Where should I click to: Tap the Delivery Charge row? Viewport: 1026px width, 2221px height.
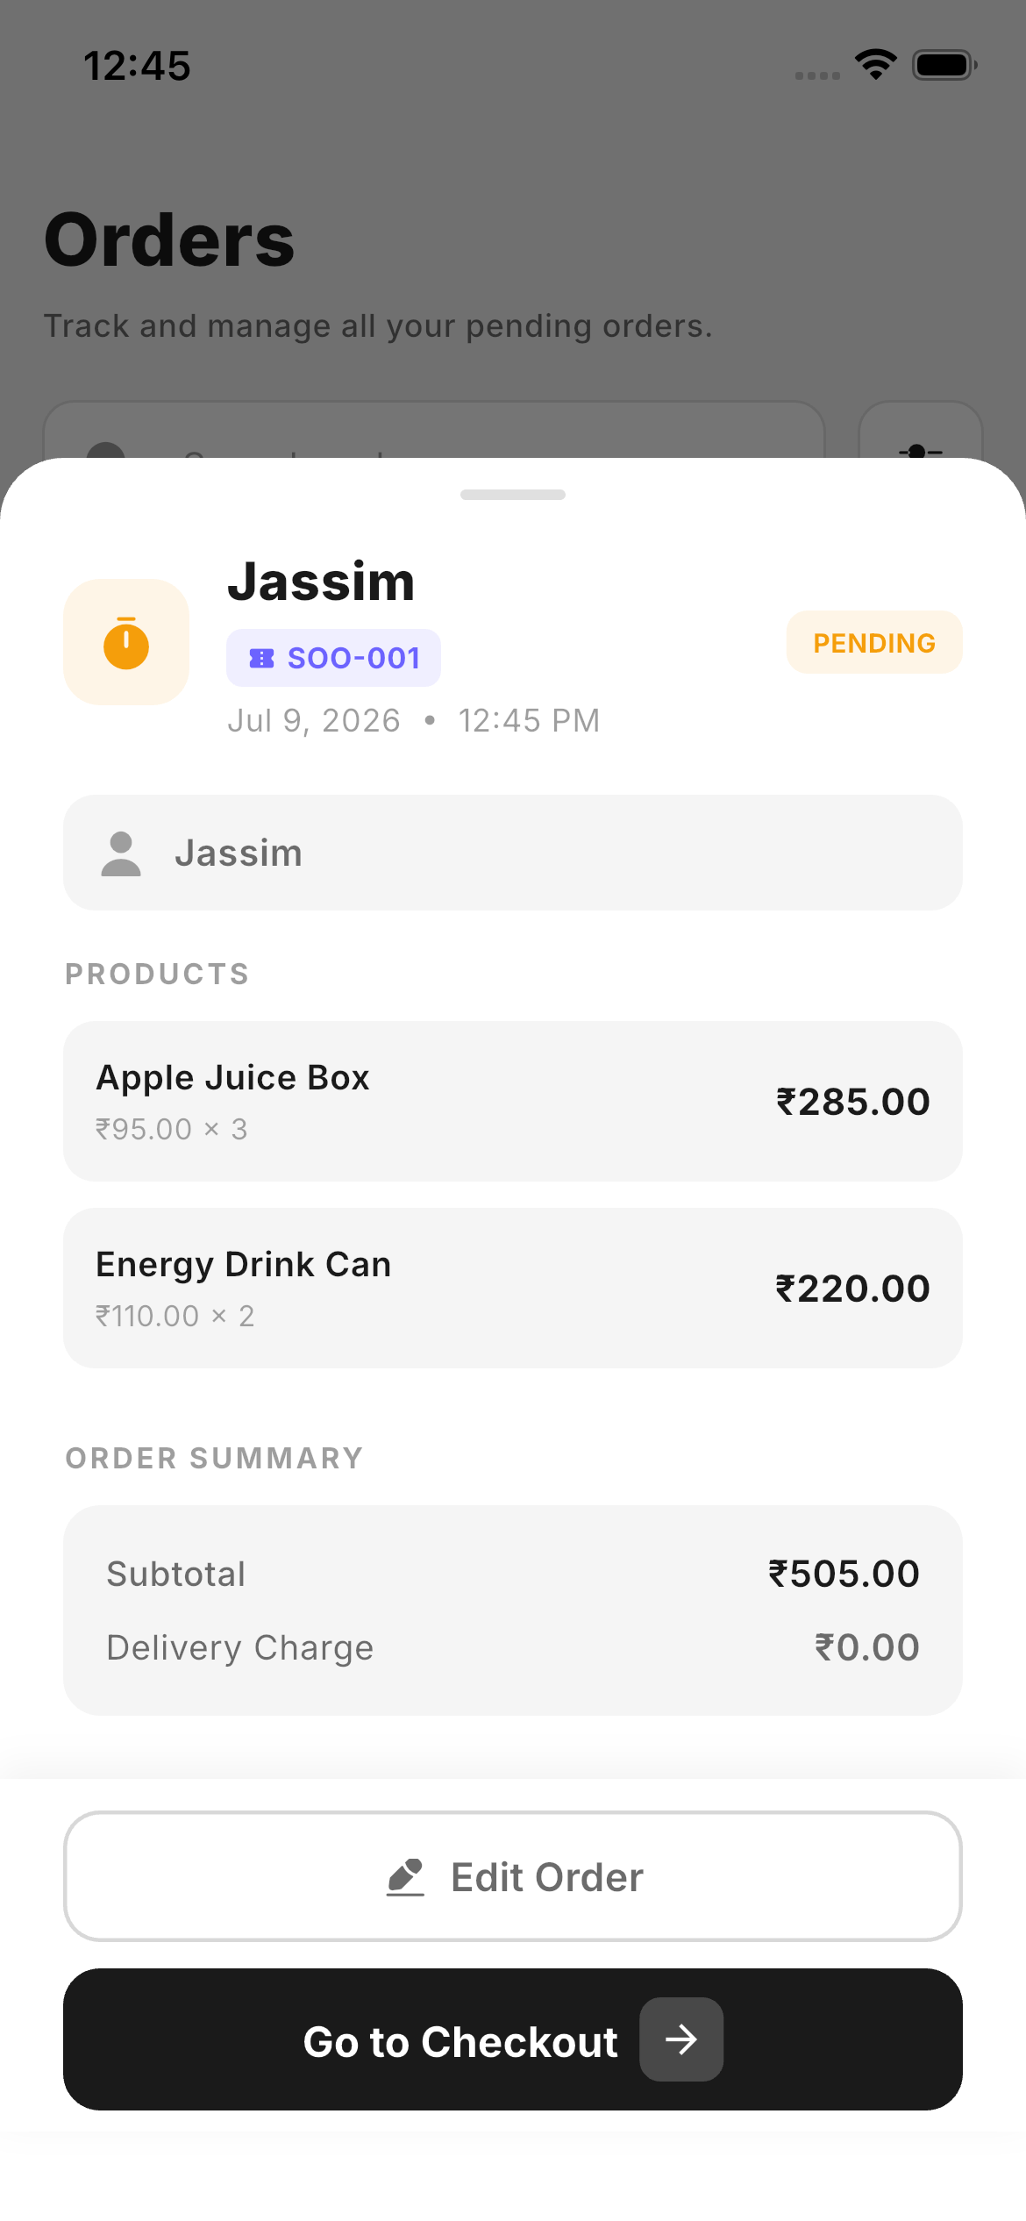coord(513,1647)
